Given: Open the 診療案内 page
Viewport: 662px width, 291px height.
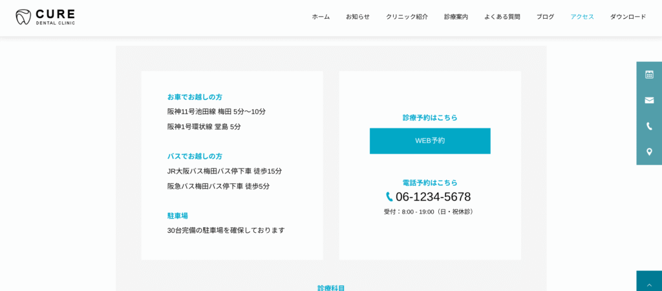Looking at the screenshot, I should pyautogui.click(x=456, y=17).
